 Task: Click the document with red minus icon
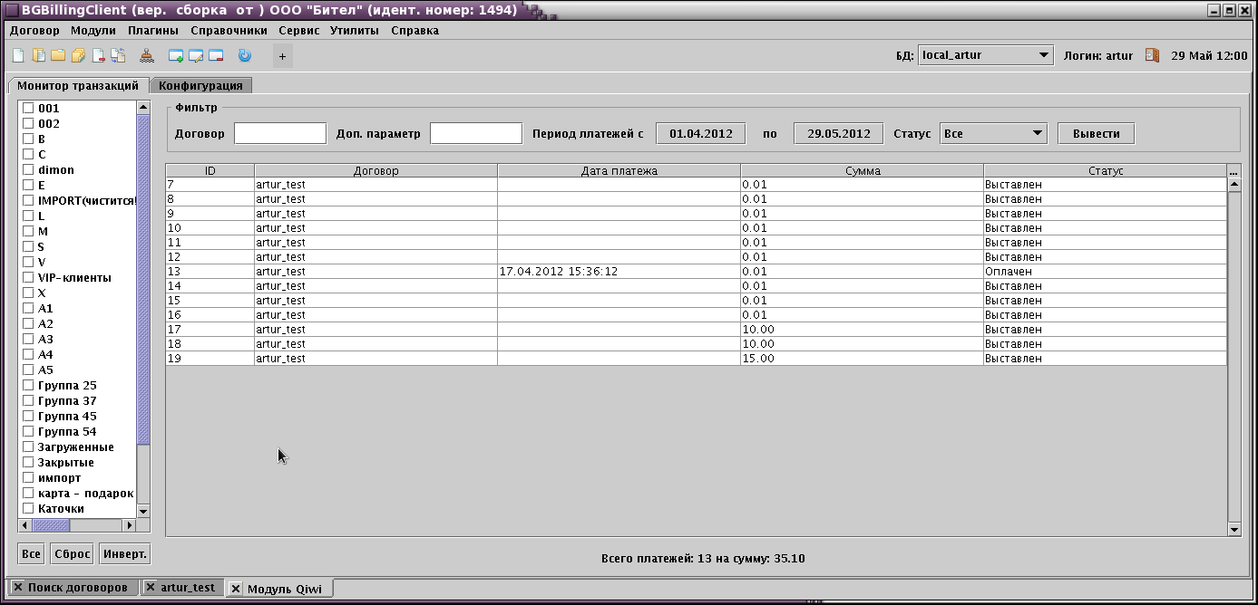[98, 56]
